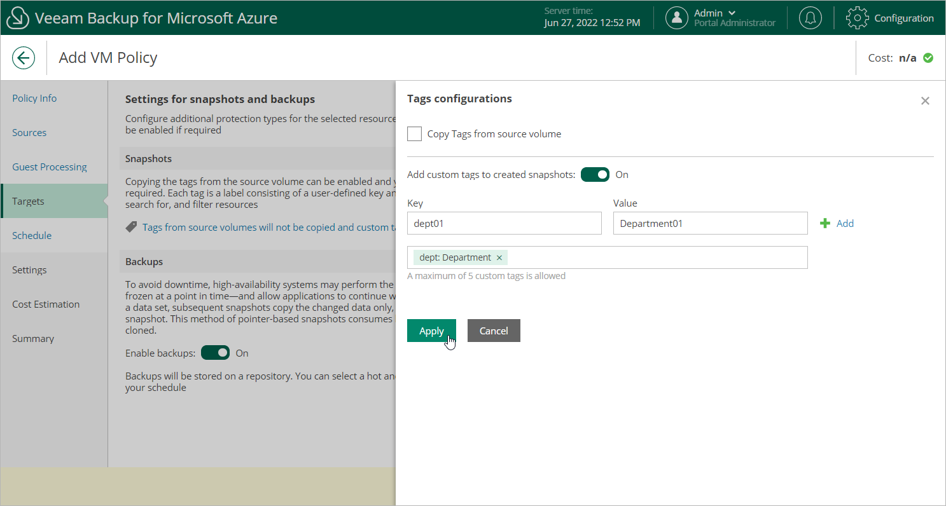Click the Add tag link

[x=845, y=223]
